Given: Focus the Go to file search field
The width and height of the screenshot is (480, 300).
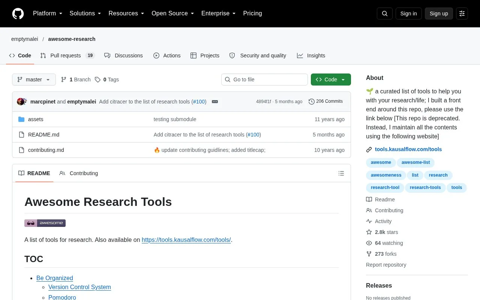Looking at the screenshot, I should [x=264, y=79].
